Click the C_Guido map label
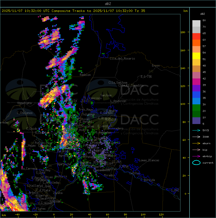Viewport: 216px width, 218px height. (32, 129)
